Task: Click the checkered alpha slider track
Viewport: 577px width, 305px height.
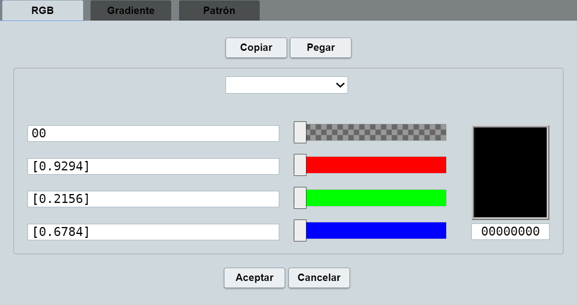Action: [376, 132]
